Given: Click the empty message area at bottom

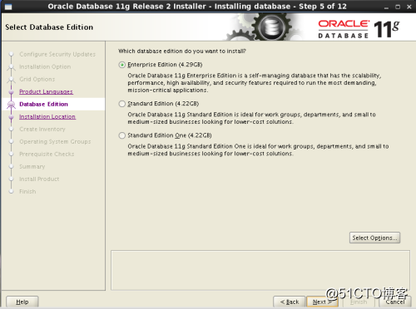Looking at the screenshot, I should click(260, 270).
